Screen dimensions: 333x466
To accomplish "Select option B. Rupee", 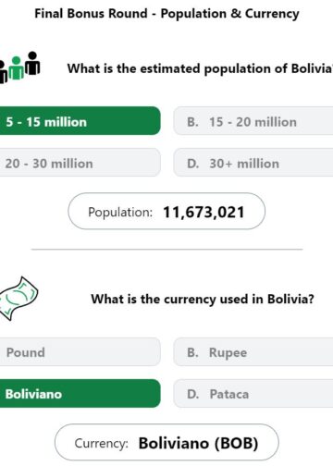I will coord(253,351).
